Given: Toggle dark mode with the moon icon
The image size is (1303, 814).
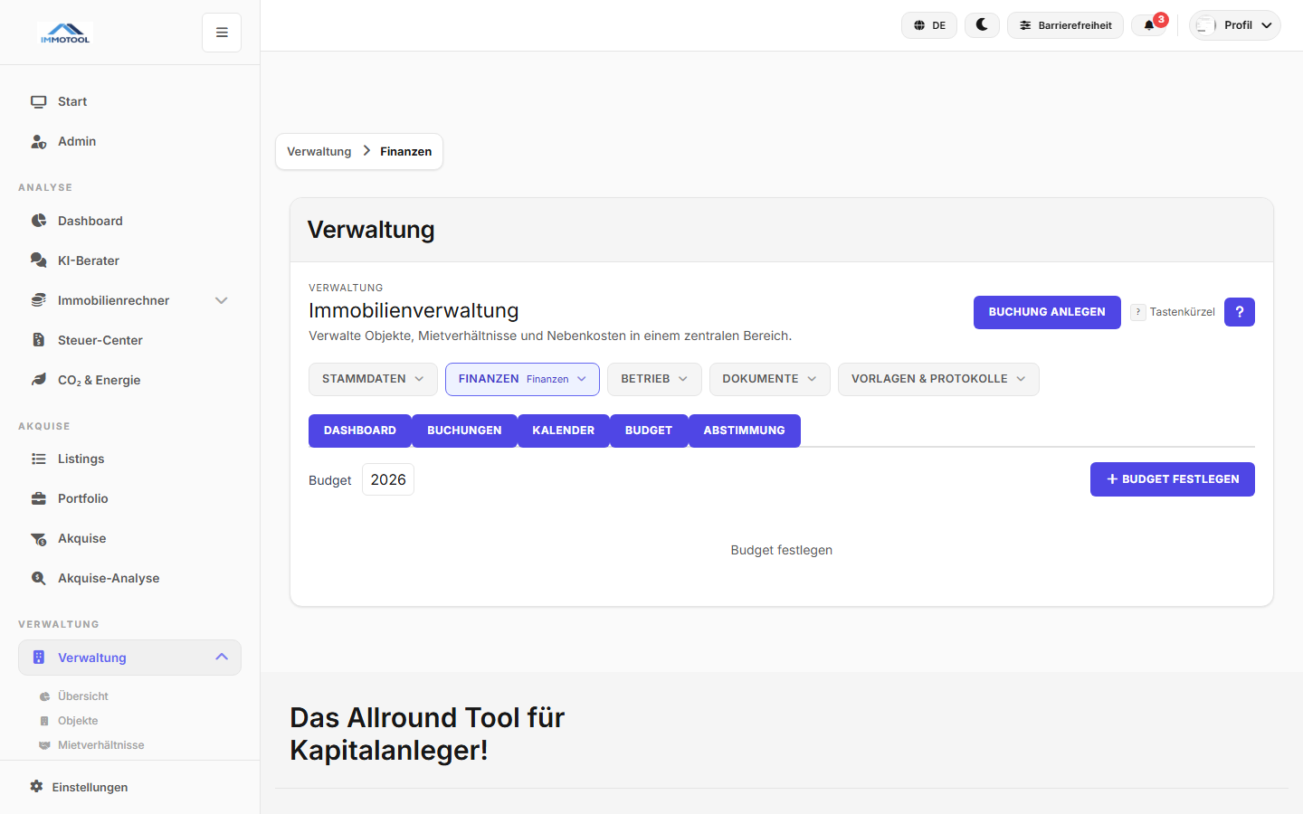Looking at the screenshot, I should [x=982, y=24].
